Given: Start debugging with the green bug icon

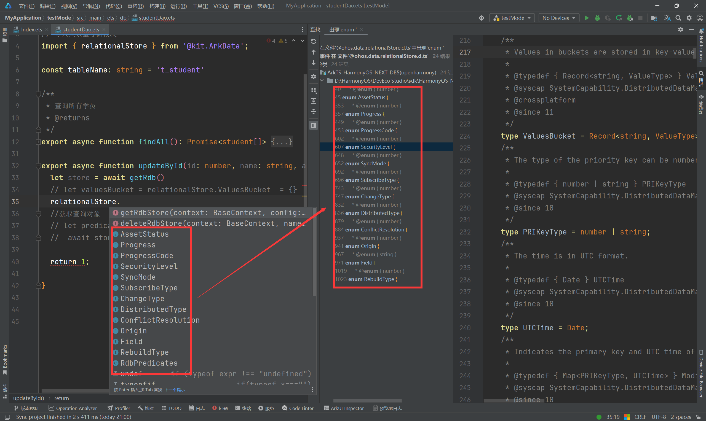Looking at the screenshot, I should (x=597, y=18).
